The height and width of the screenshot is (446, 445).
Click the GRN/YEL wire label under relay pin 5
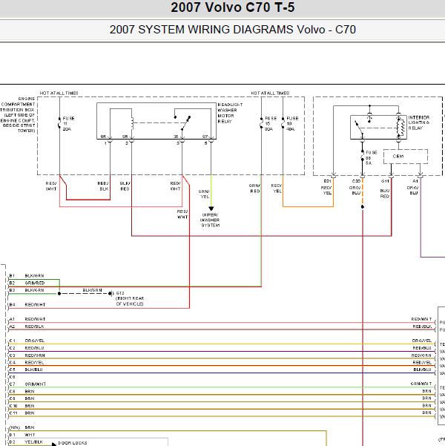(204, 194)
